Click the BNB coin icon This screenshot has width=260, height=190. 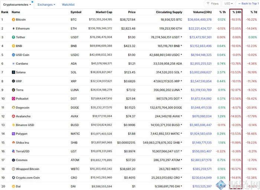coord(13,46)
